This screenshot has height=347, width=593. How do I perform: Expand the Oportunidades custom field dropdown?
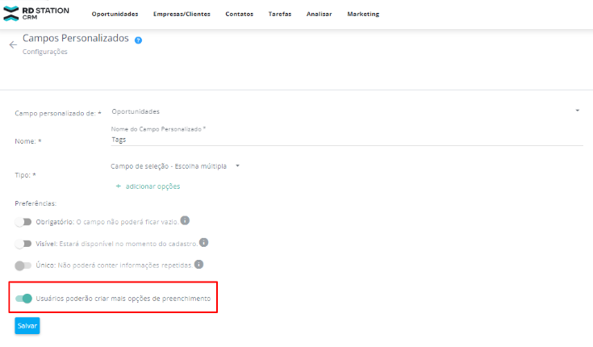578,111
